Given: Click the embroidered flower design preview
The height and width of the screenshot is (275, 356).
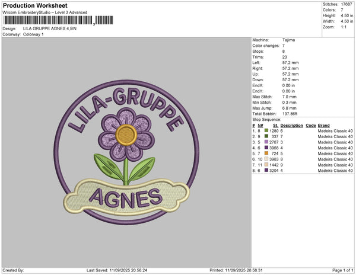Looking at the screenshot, I should click(x=126, y=152).
